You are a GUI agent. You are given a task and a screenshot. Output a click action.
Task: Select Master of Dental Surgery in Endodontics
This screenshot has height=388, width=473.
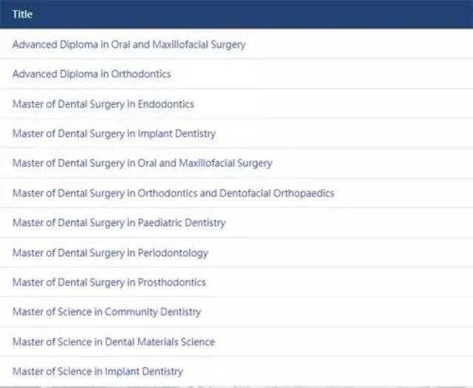[103, 104]
